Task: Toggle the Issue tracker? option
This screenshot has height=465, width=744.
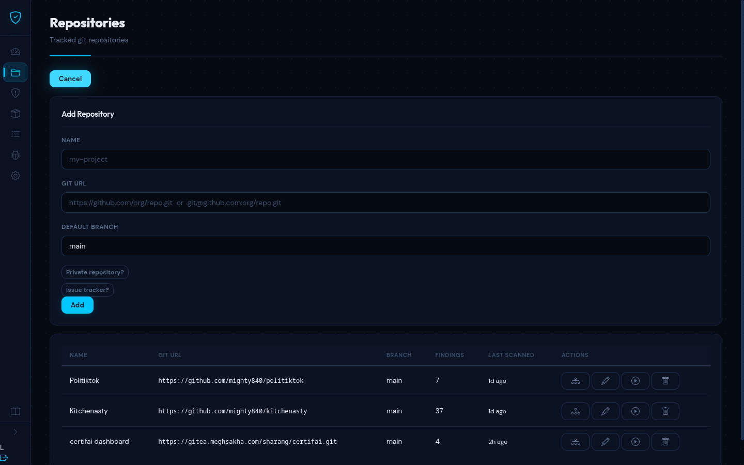Action: point(87,290)
